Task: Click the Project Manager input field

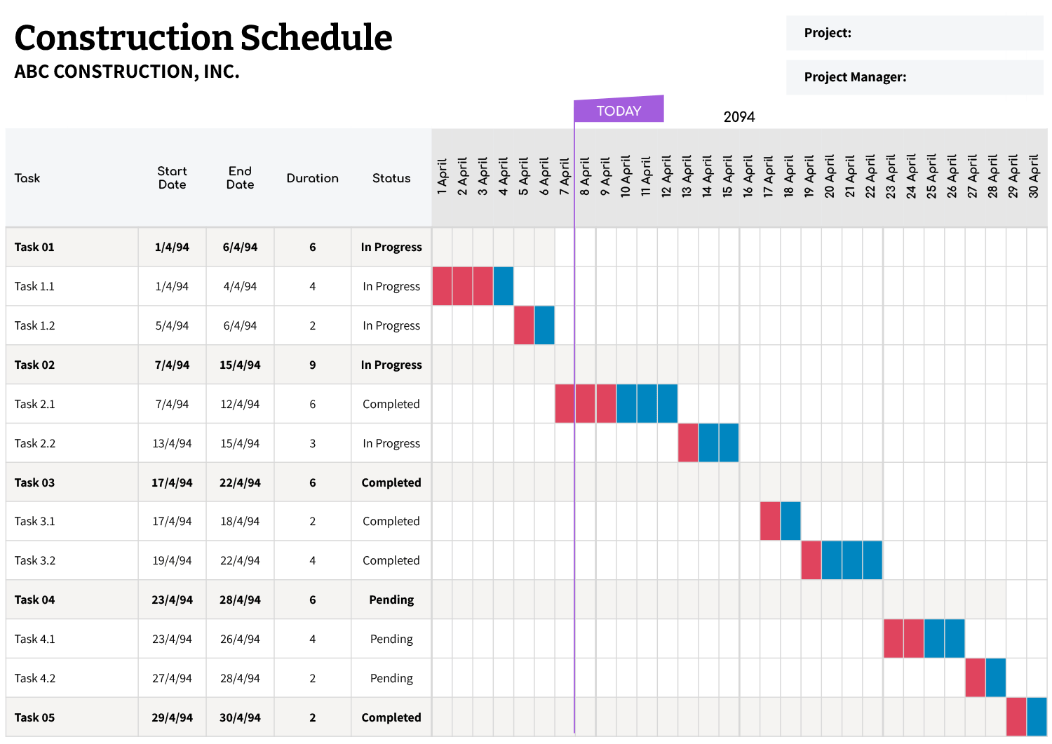Action: 973,77
